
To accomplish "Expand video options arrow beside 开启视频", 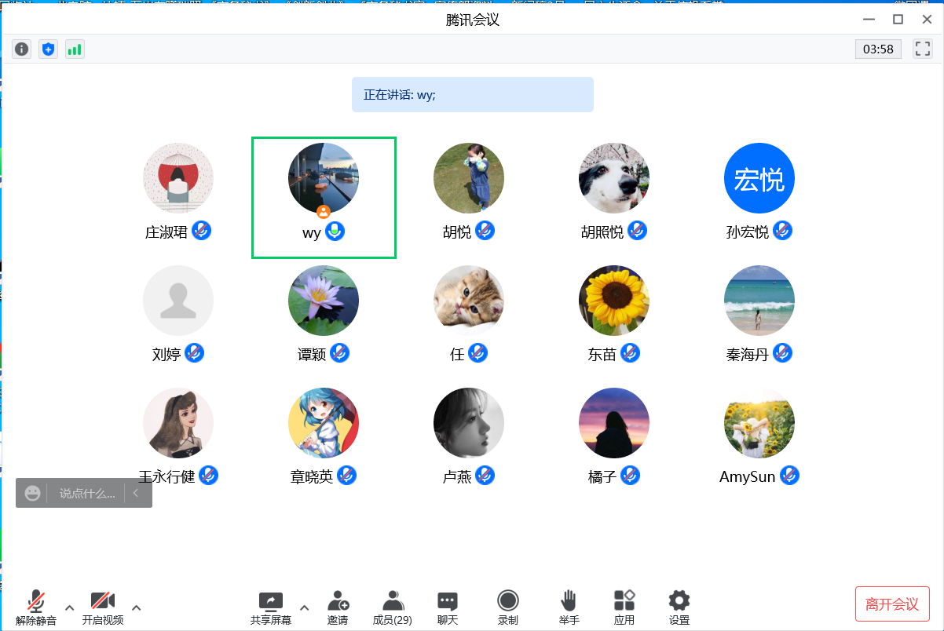I will click(x=137, y=607).
